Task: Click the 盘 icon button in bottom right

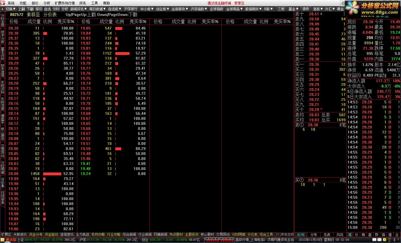Action: [370, 235]
